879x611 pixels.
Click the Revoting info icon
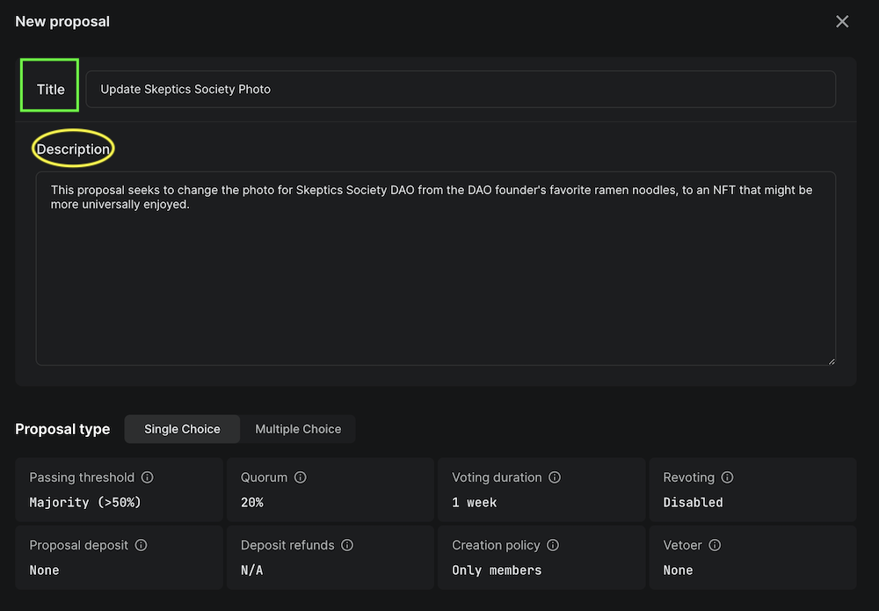click(x=727, y=477)
